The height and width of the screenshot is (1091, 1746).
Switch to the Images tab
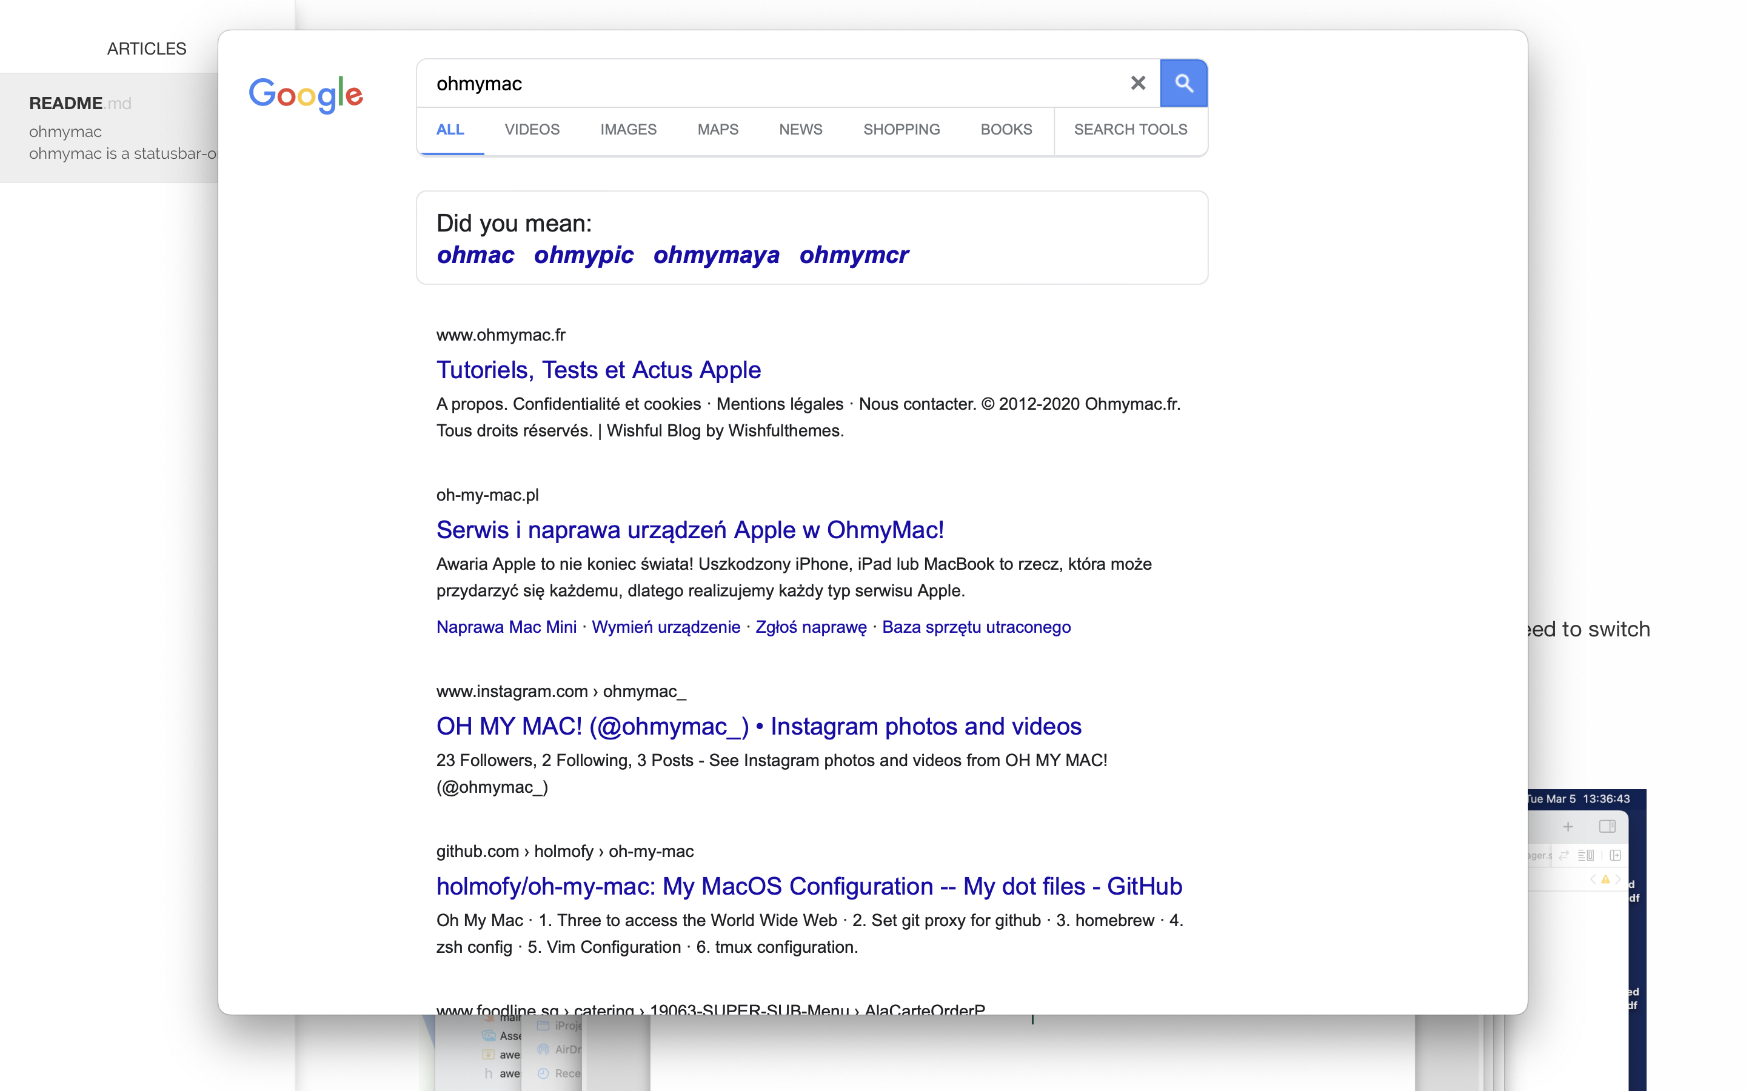[x=627, y=129]
